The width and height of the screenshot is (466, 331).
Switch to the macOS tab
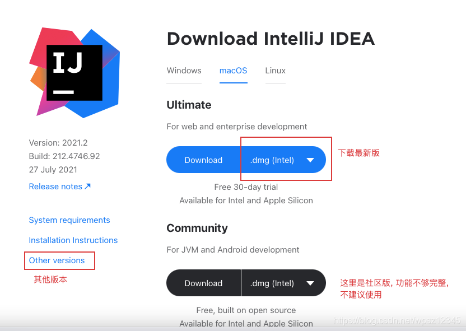(234, 71)
